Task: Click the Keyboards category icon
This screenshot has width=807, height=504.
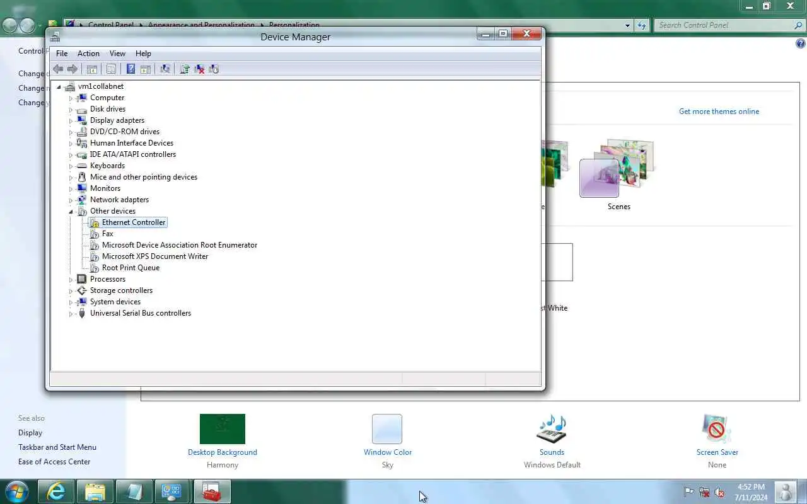Action: 82,166
